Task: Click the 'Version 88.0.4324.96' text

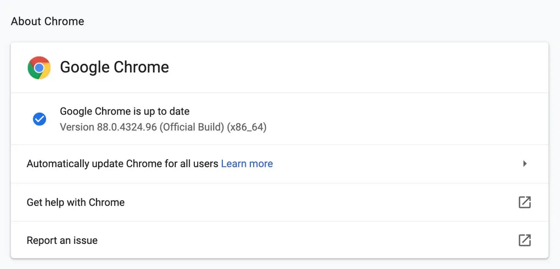Action: tap(108, 128)
